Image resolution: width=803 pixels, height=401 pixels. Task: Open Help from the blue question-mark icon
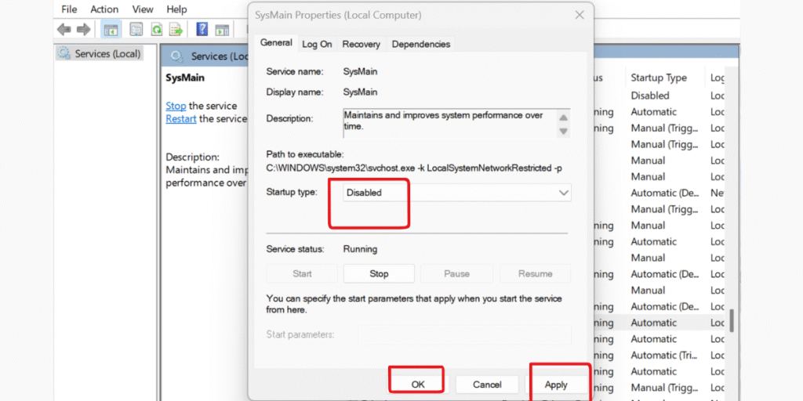click(202, 29)
